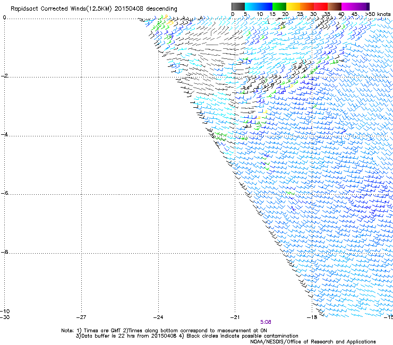Click the purple 5:08 time label
The image size is (393, 345).
266,322
